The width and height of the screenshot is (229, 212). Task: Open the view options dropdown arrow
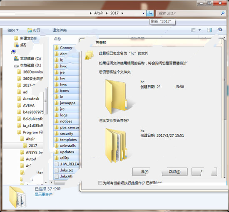(x=199, y=30)
